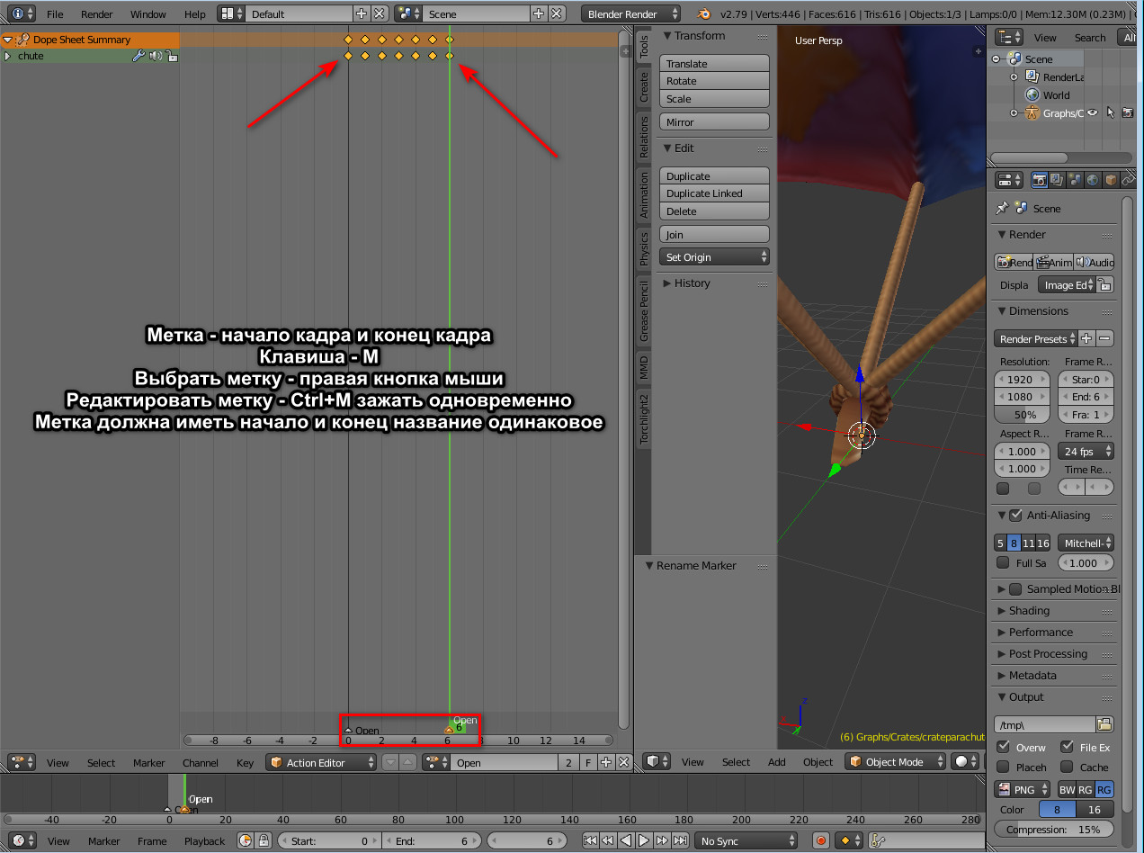
Task: Click the Mirror button
Action: (714, 122)
